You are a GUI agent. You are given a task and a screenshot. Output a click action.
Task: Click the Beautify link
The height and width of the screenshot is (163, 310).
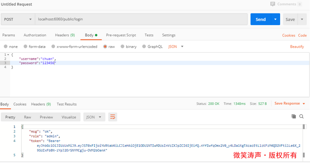point(297,46)
